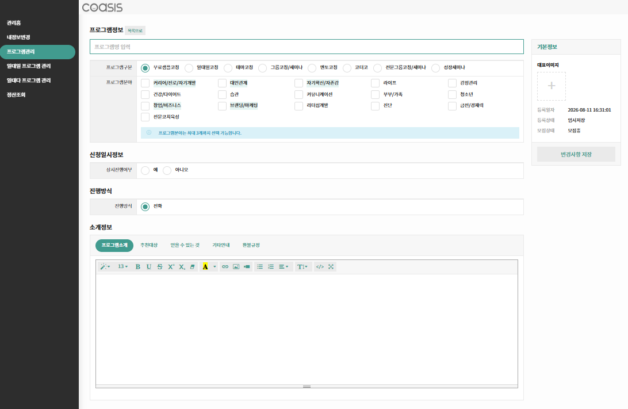Insert a hyperlink with link icon
The width and height of the screenshot is (628, 409).
pyautogui.click(x=225, y=267)
